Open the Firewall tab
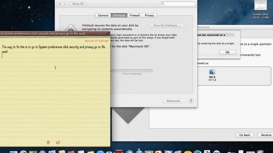The image size is (273, 153). point(135,15)
